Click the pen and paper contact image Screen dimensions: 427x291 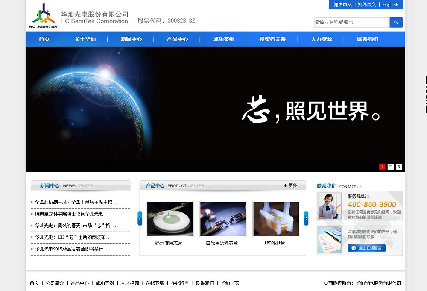coord(330,240)
